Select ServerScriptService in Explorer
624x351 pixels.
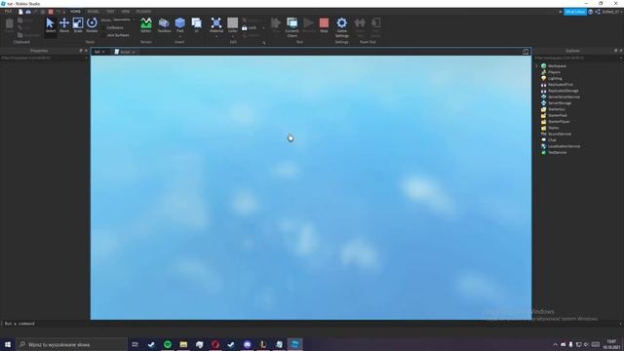click(x=564, y=97)
